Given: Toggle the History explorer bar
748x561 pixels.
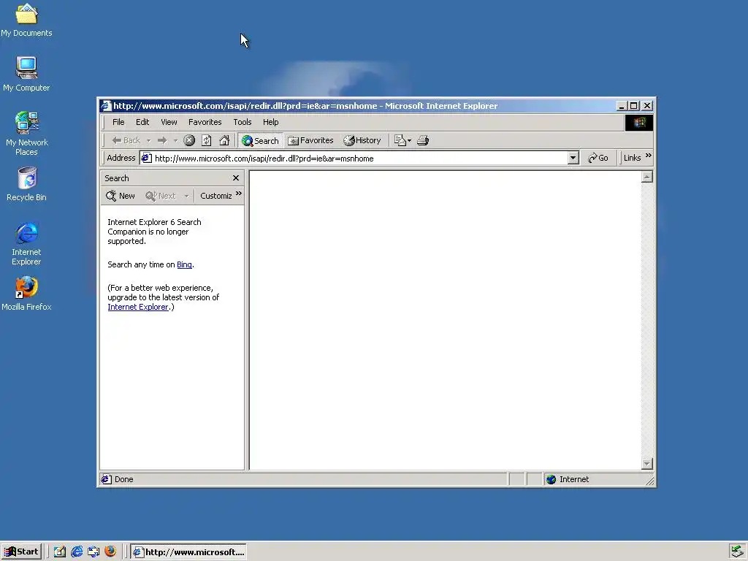Looking at the screenshot, I should click(362, 140).
